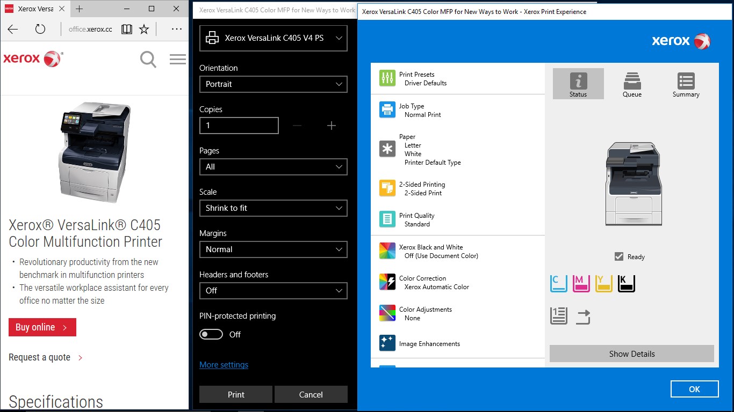Image resolution: width=734 pixels, height=412 pixels.
Task: Open the Image Enhancements icon
Action: 387,343
